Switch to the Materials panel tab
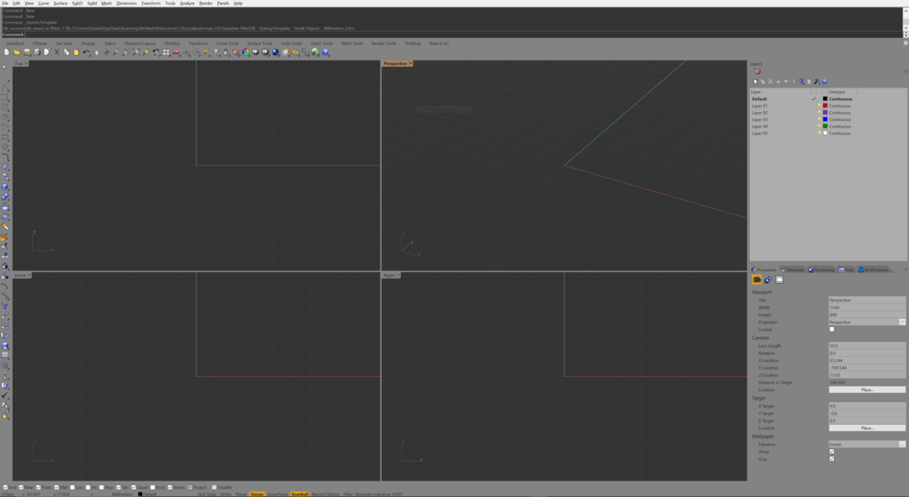This screenshot has height=497, width=909. [792, 270]
